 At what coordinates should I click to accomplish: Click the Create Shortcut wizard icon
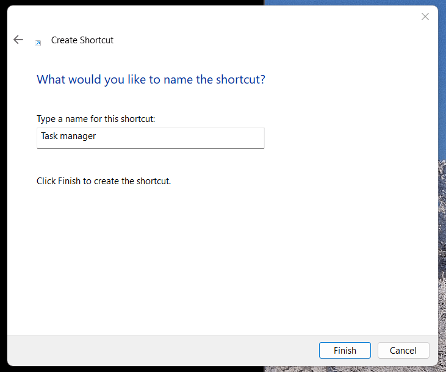click(x=38, y=42)
